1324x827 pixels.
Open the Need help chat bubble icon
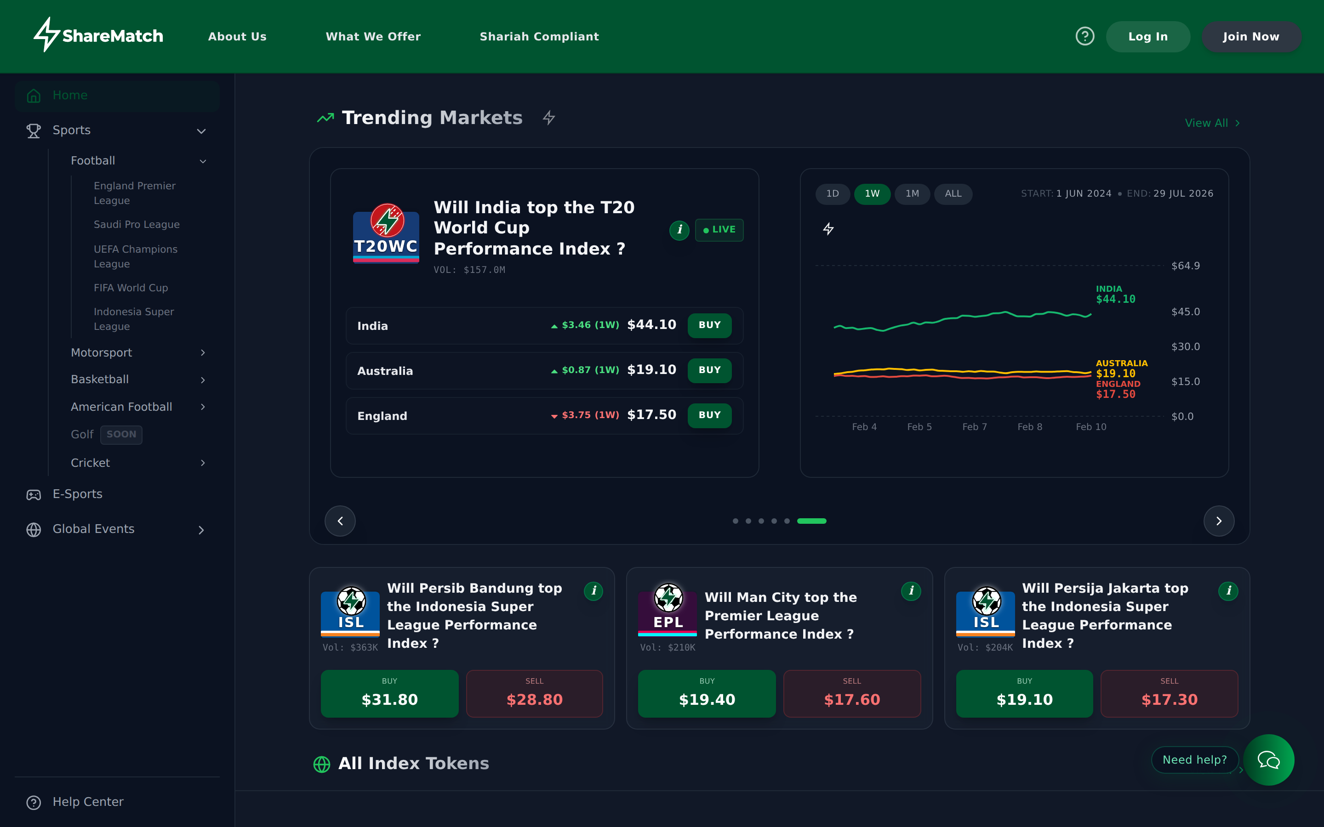click(x=1268, y=760)
